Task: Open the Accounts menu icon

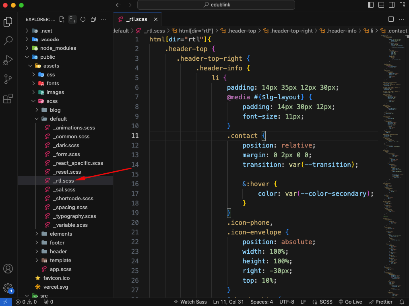Action: pos(8,269)
